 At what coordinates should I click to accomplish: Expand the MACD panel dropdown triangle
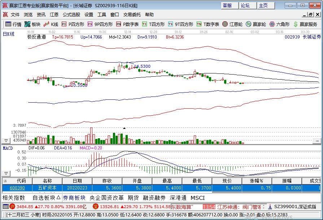[x=6, y=173]
